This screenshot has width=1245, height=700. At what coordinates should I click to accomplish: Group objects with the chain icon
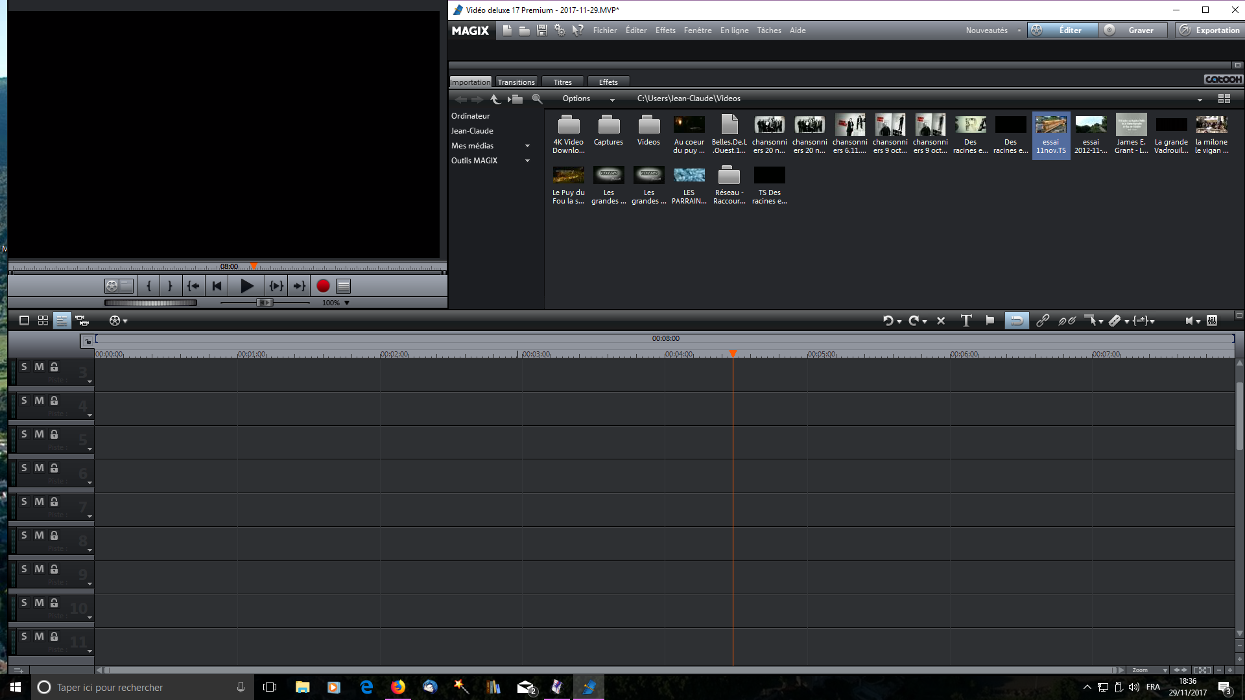1042,320
